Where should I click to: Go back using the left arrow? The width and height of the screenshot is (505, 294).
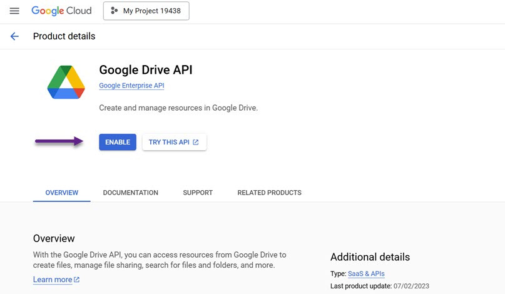coord(14,36)
